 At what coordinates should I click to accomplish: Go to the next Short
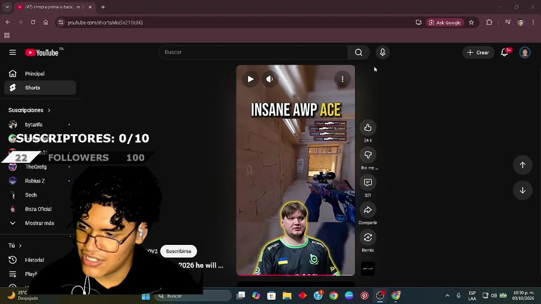click(x=522, y=190)
